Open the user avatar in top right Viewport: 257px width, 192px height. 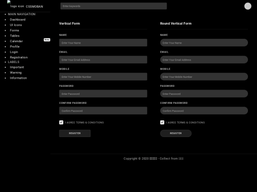click(x=247, y=6)
